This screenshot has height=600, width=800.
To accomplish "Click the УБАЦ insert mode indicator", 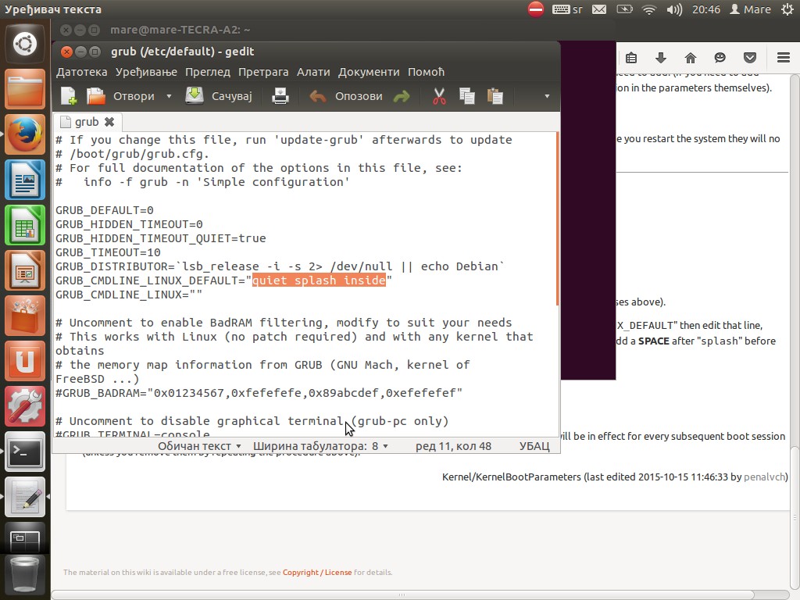I will [534, 446].
